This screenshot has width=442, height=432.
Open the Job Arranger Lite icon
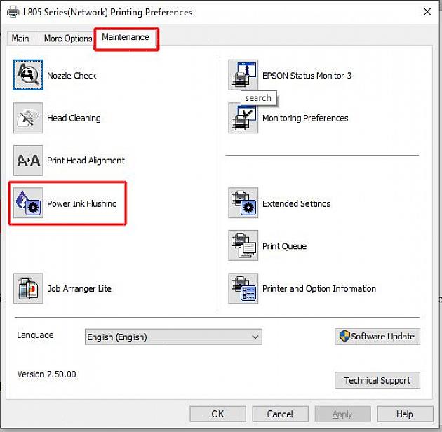pos(28,288)
